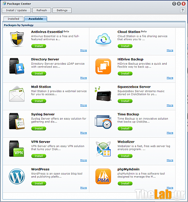Click the Webalizer globe icon
Viewport: 188px width, 202px height.
103,149
